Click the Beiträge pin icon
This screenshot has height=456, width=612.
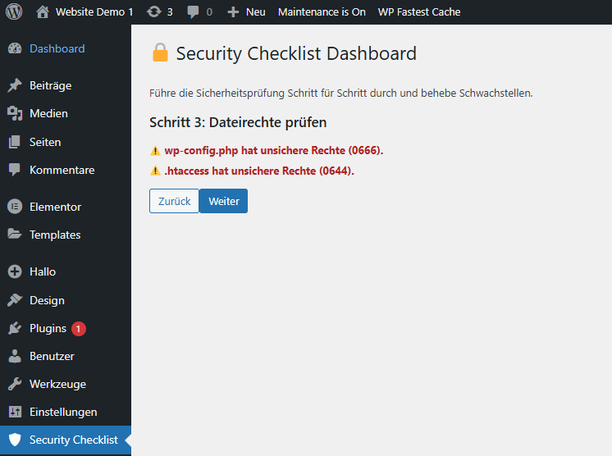point(15,85)
